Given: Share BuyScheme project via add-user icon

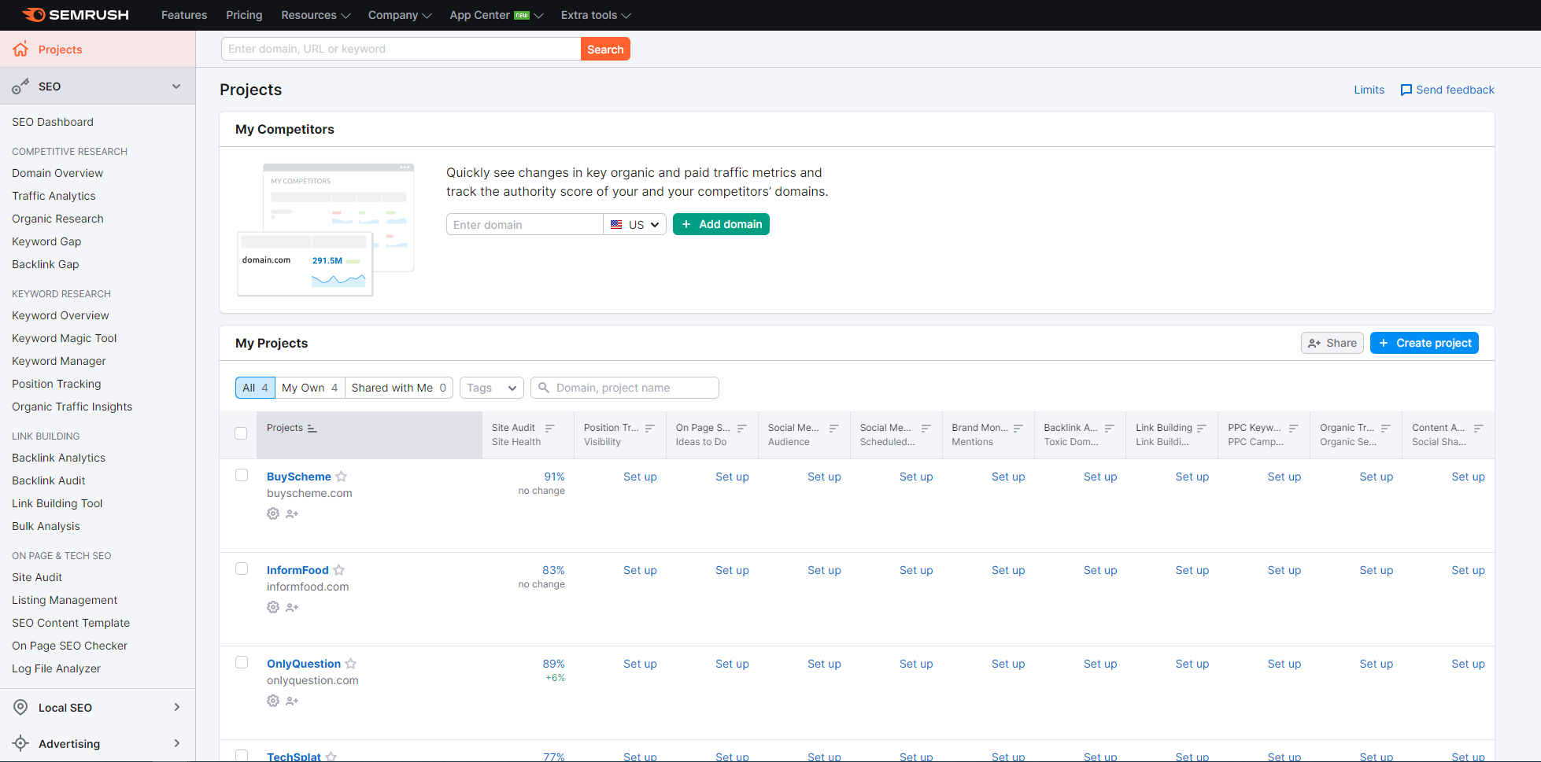Looking at the screenshot, I should (292, 514).
